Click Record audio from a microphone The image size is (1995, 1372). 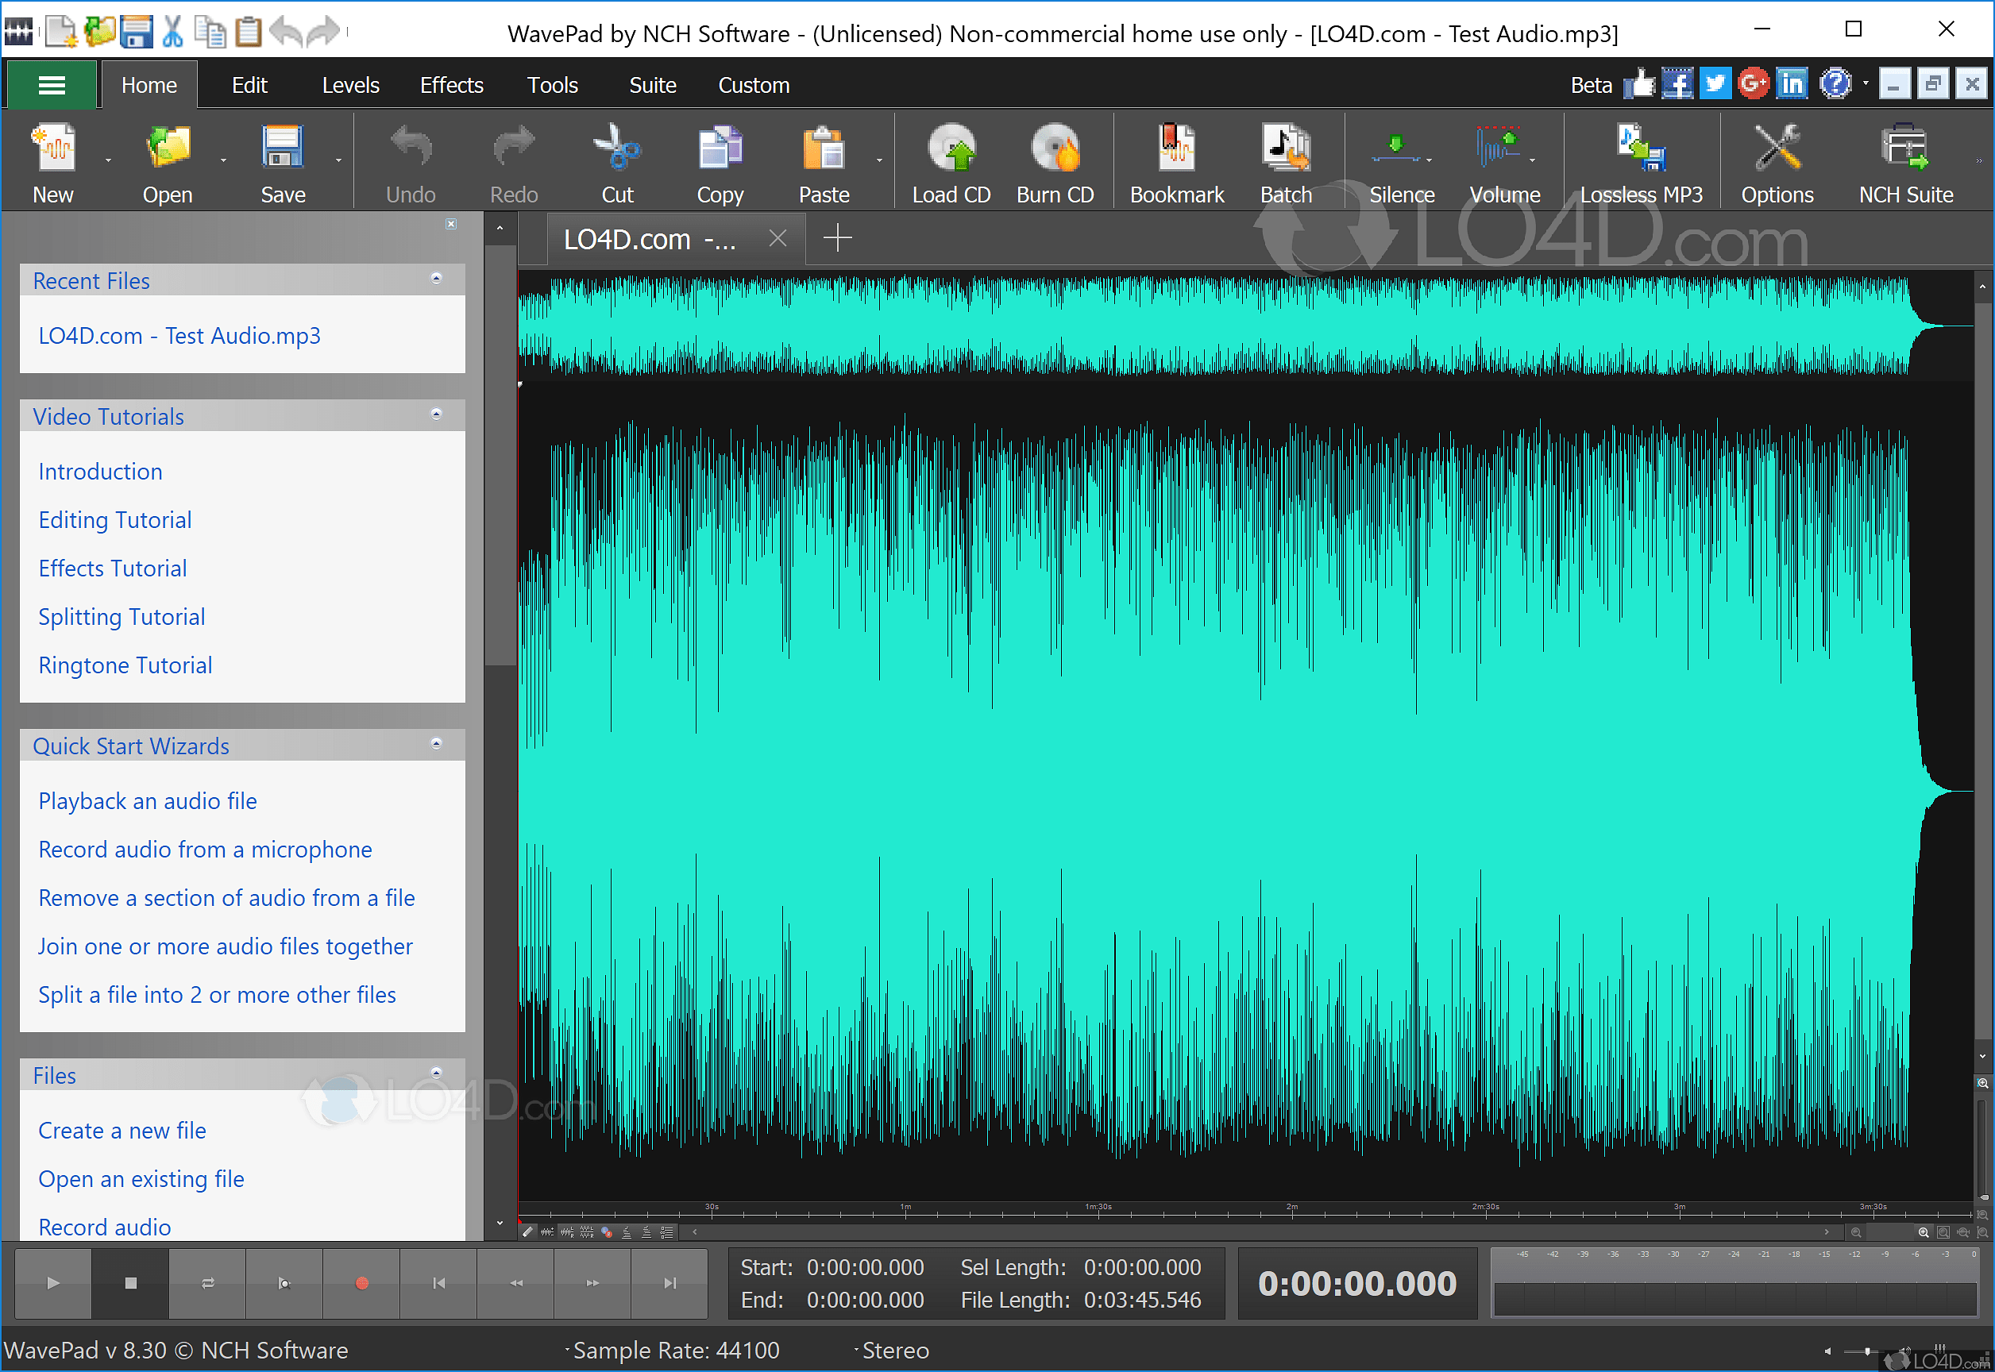pos(205,850)
